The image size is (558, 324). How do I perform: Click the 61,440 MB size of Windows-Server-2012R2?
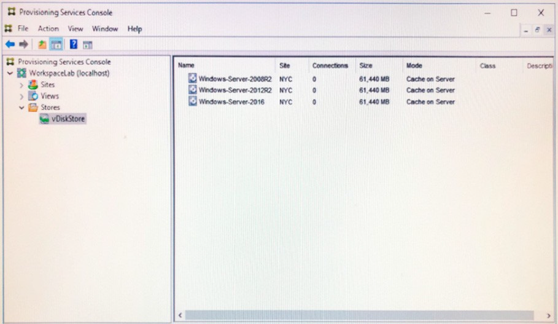(374, 90)
